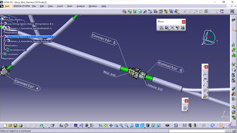
Task: Click the Open folder icon
Action: click(10, 125)
